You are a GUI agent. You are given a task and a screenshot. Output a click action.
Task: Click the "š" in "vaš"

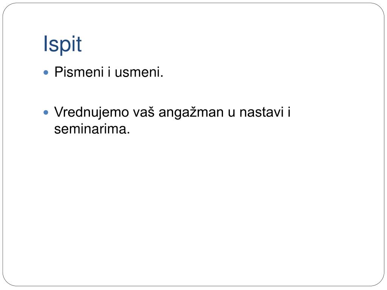pos(151,112)
